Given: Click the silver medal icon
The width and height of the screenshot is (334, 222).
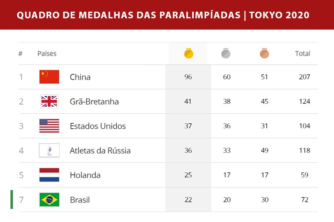Looking at the screenshot, I should click(226, 53).
